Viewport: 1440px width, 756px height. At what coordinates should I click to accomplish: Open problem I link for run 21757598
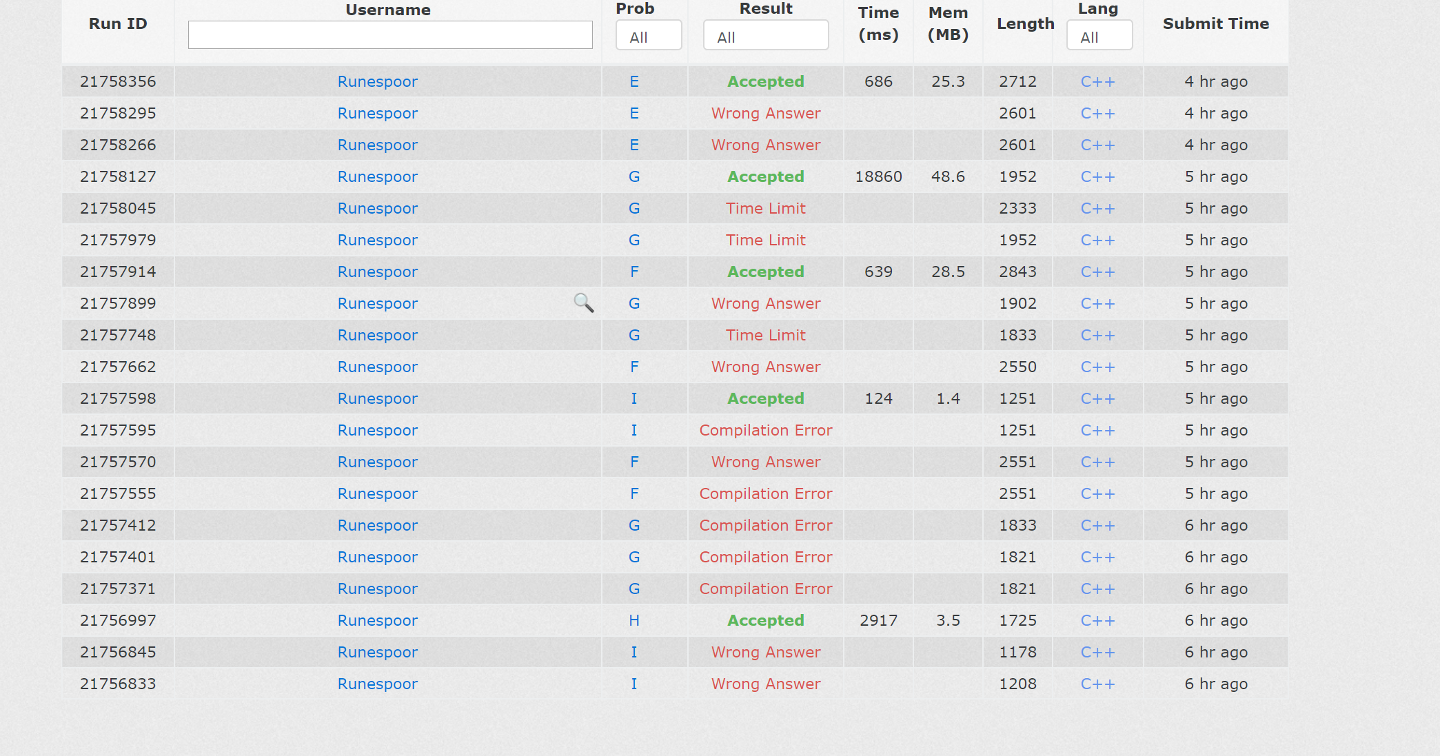634,398
